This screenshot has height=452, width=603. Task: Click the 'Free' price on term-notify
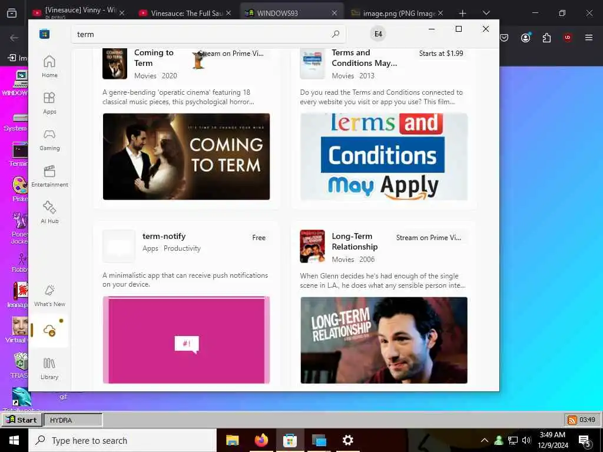[259, 238]
